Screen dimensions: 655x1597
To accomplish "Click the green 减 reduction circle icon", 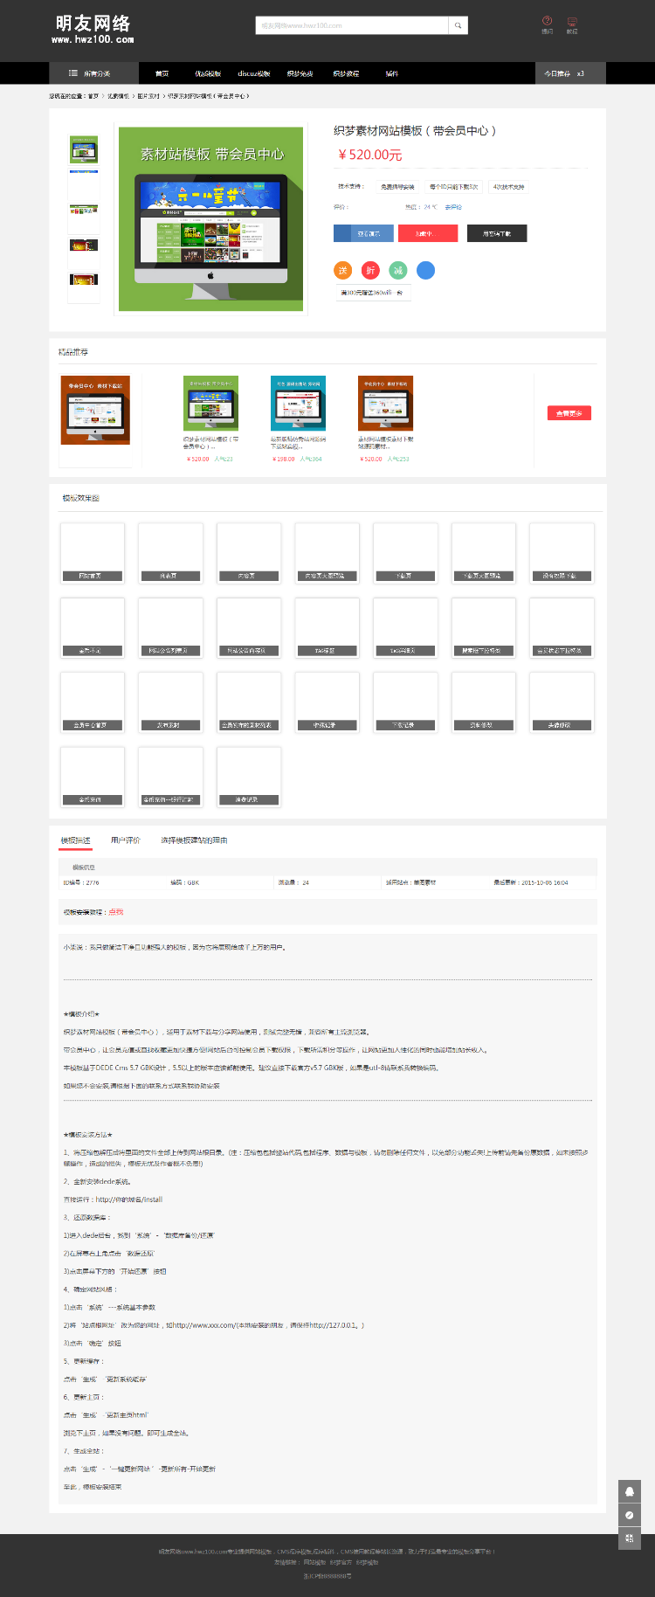I will [398, 270].
